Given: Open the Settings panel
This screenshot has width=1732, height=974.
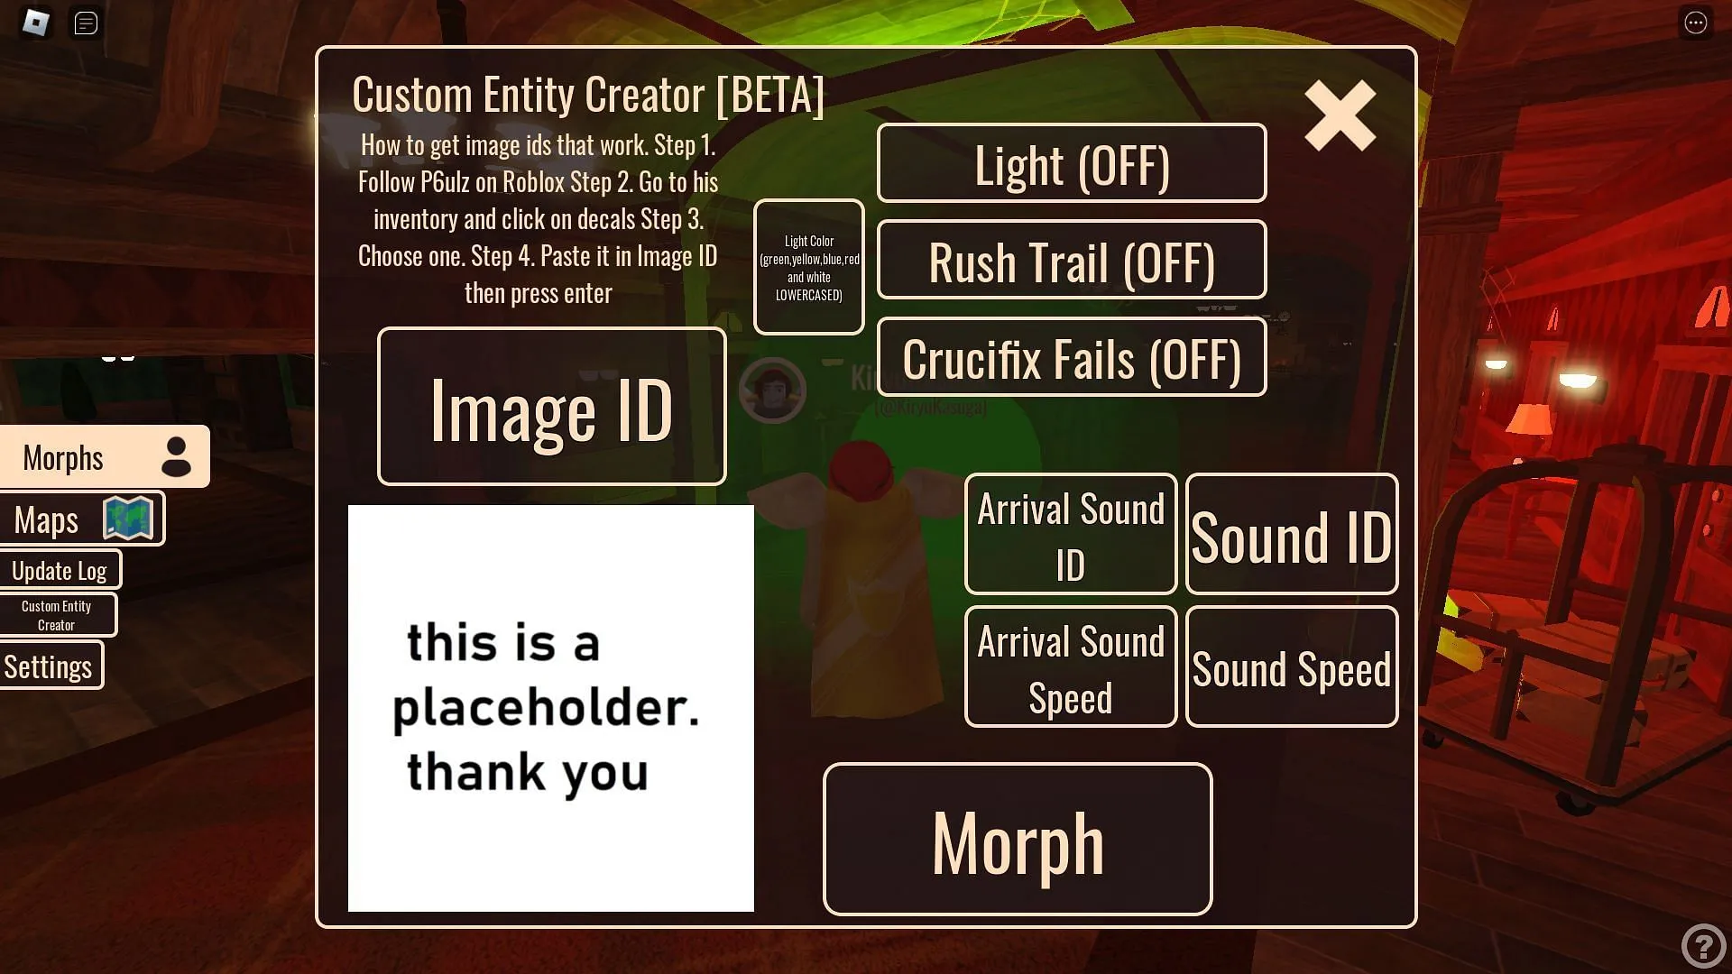Looking at the screenshot, I should click(x=48, y=665).
